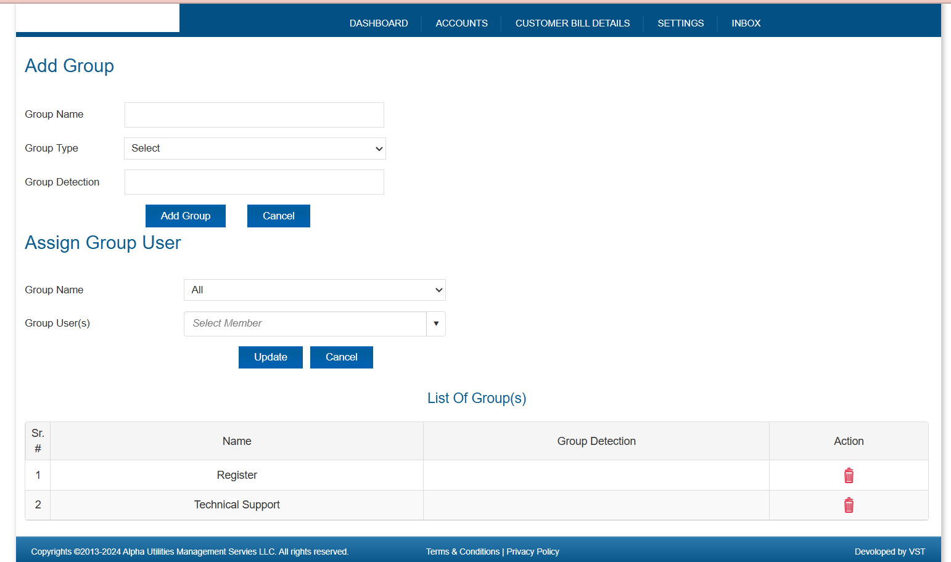Open the Terms & Conditions link
Viewport: 951px width, 562px height.
click(x=463, y=552)
